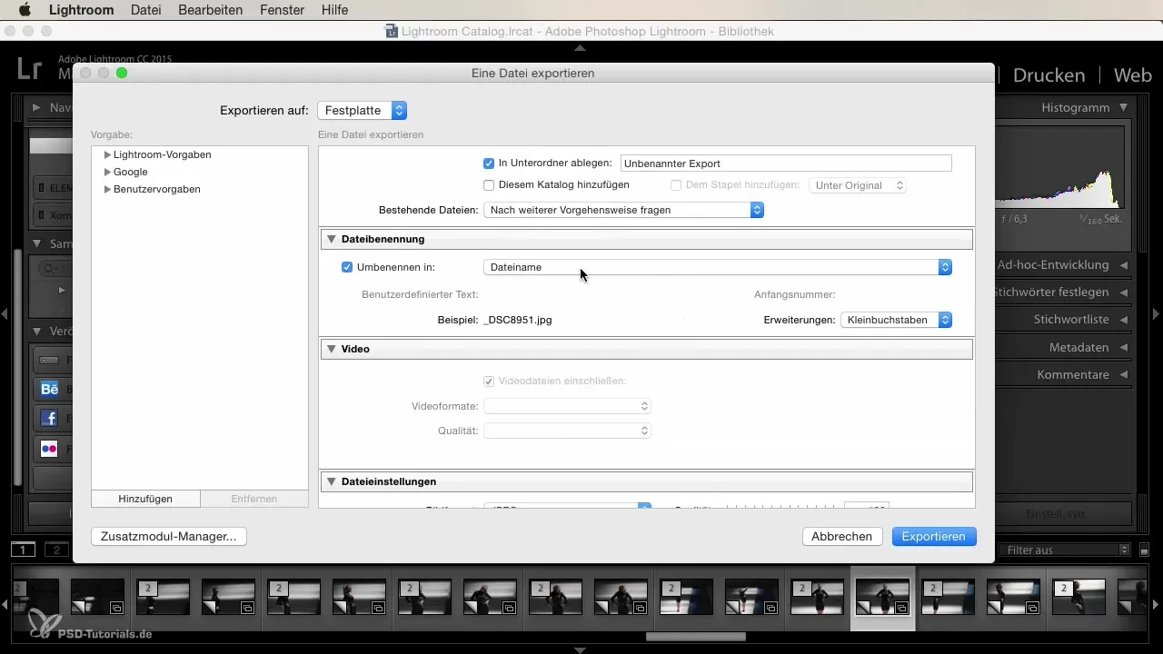1163x654 pixels.
Task: Open the Lightroom application menu
Action: click(x=81, y=11)
